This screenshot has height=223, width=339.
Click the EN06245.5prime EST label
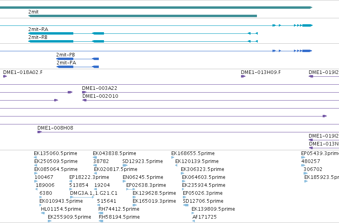pos(143,177)
